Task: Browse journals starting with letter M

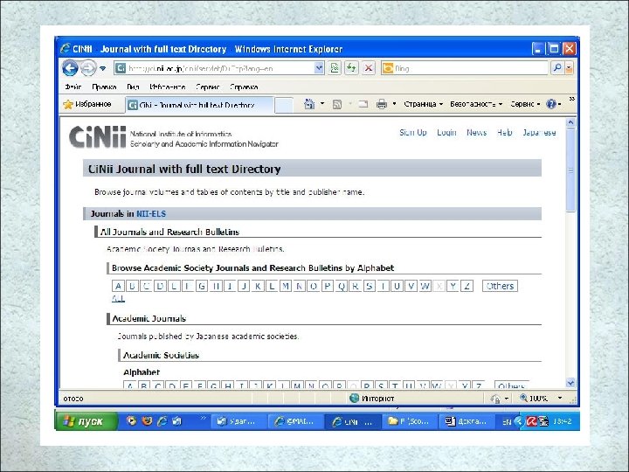Action: coord(286,286)
